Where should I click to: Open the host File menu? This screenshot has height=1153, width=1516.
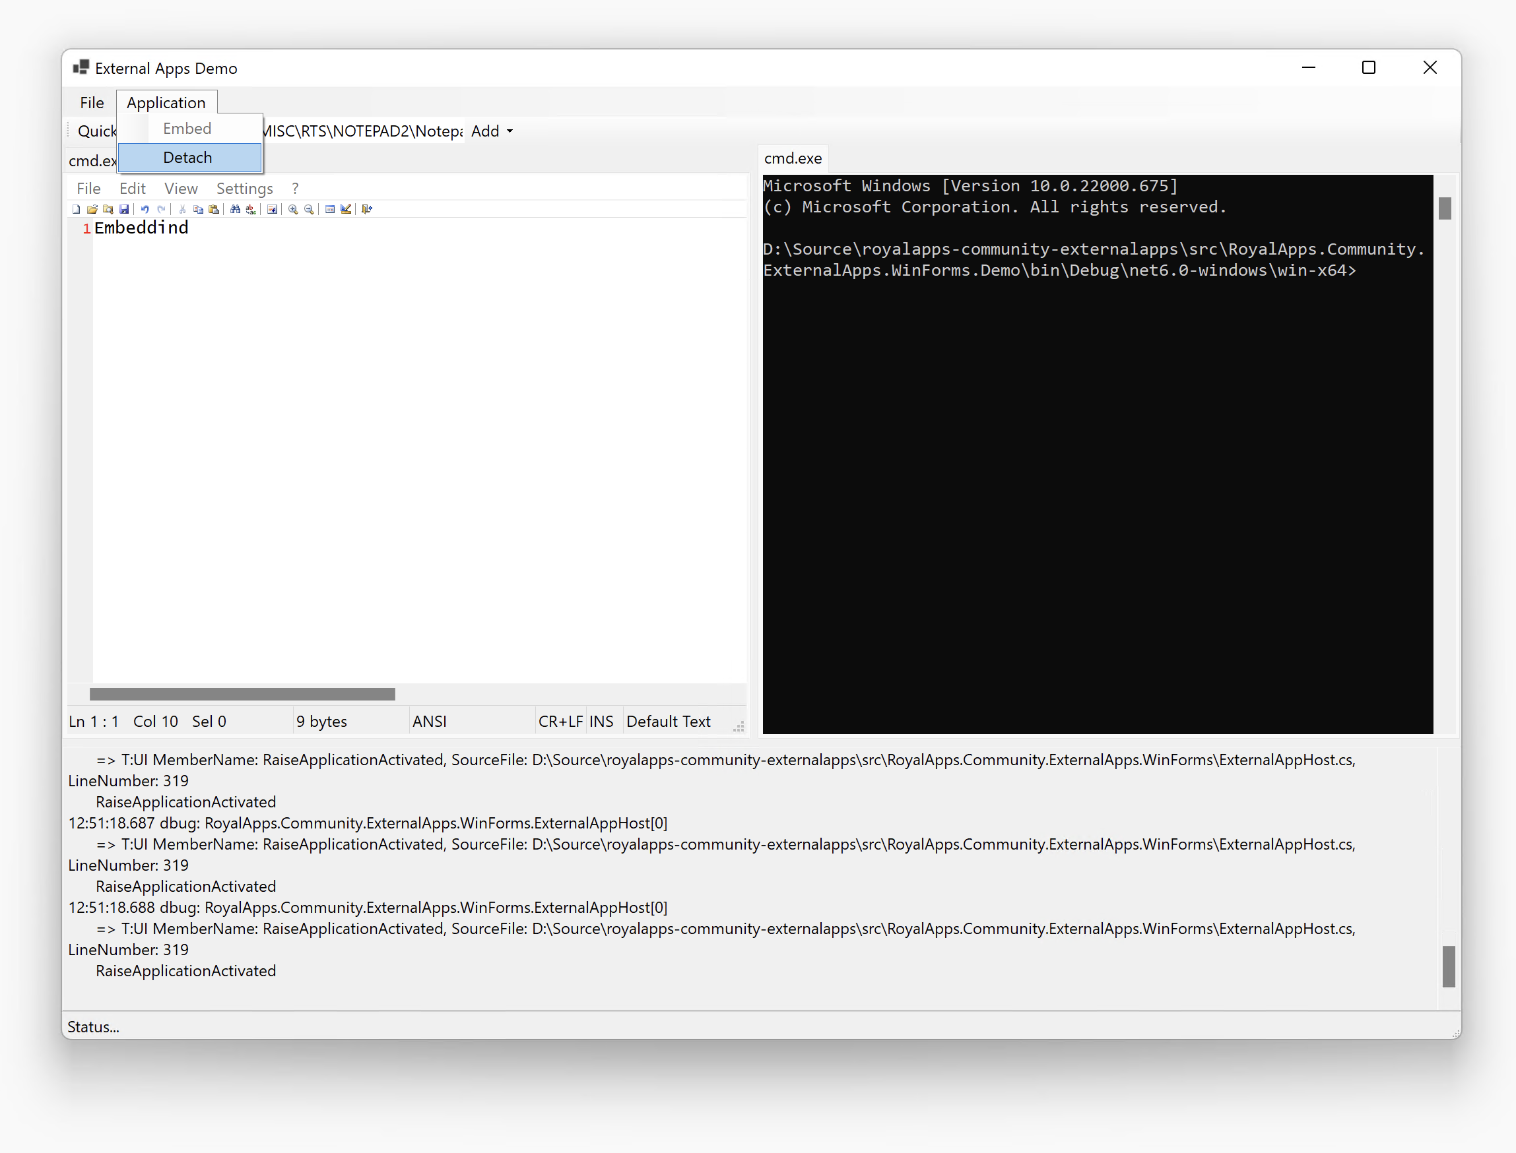point(91,103)
